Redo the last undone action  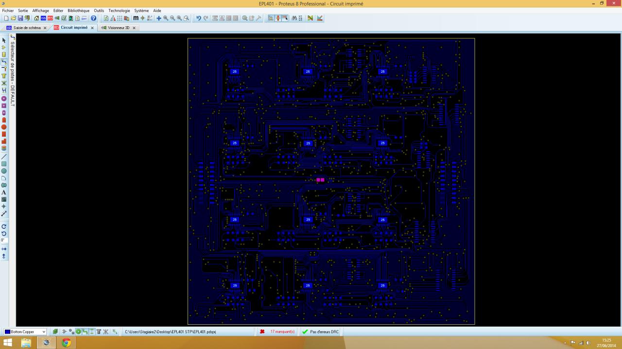(x=206, y=18)
